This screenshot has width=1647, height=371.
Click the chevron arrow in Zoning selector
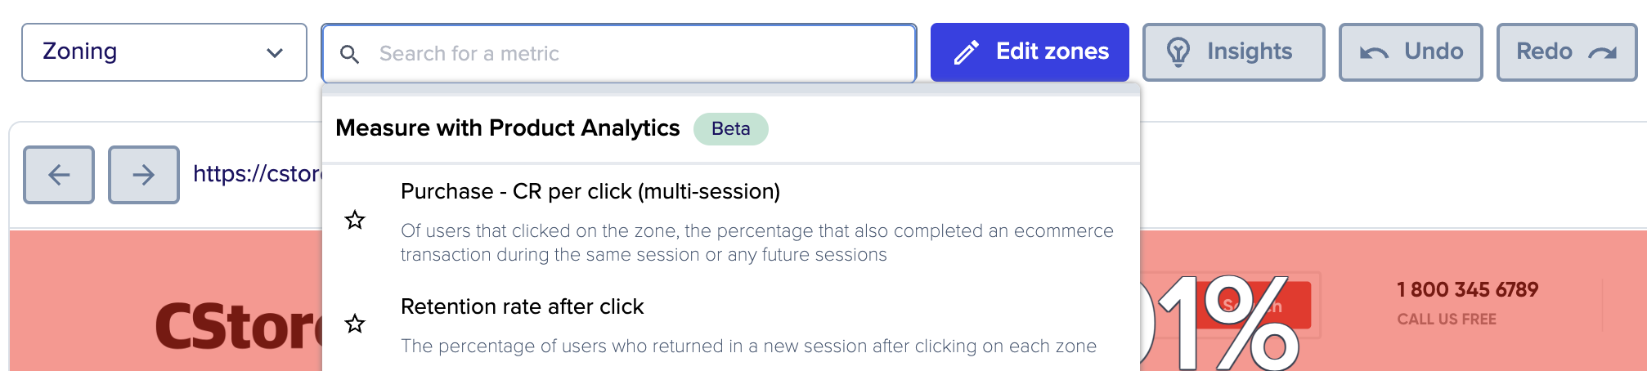click(x=275, y=53)
